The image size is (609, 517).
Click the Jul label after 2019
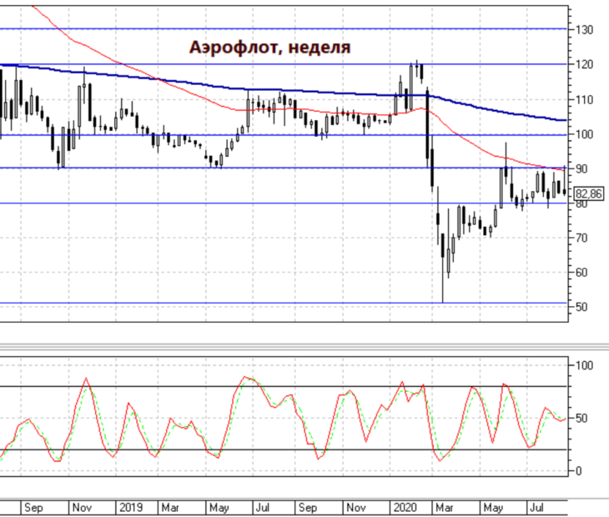pyautogui.click(x=263, y=508)
